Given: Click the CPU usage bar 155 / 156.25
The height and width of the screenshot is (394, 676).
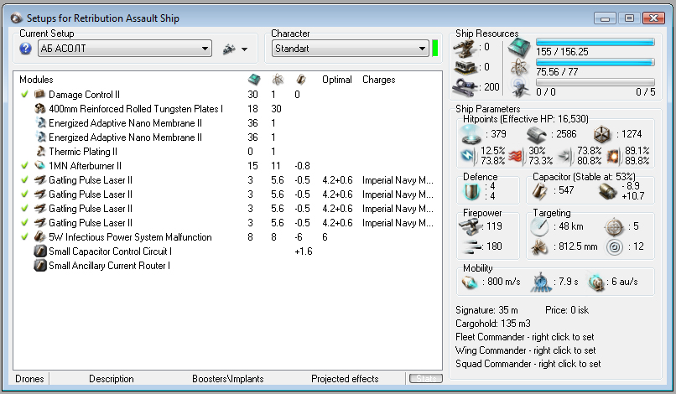Looking at the screenshot, I should point(595,42).
